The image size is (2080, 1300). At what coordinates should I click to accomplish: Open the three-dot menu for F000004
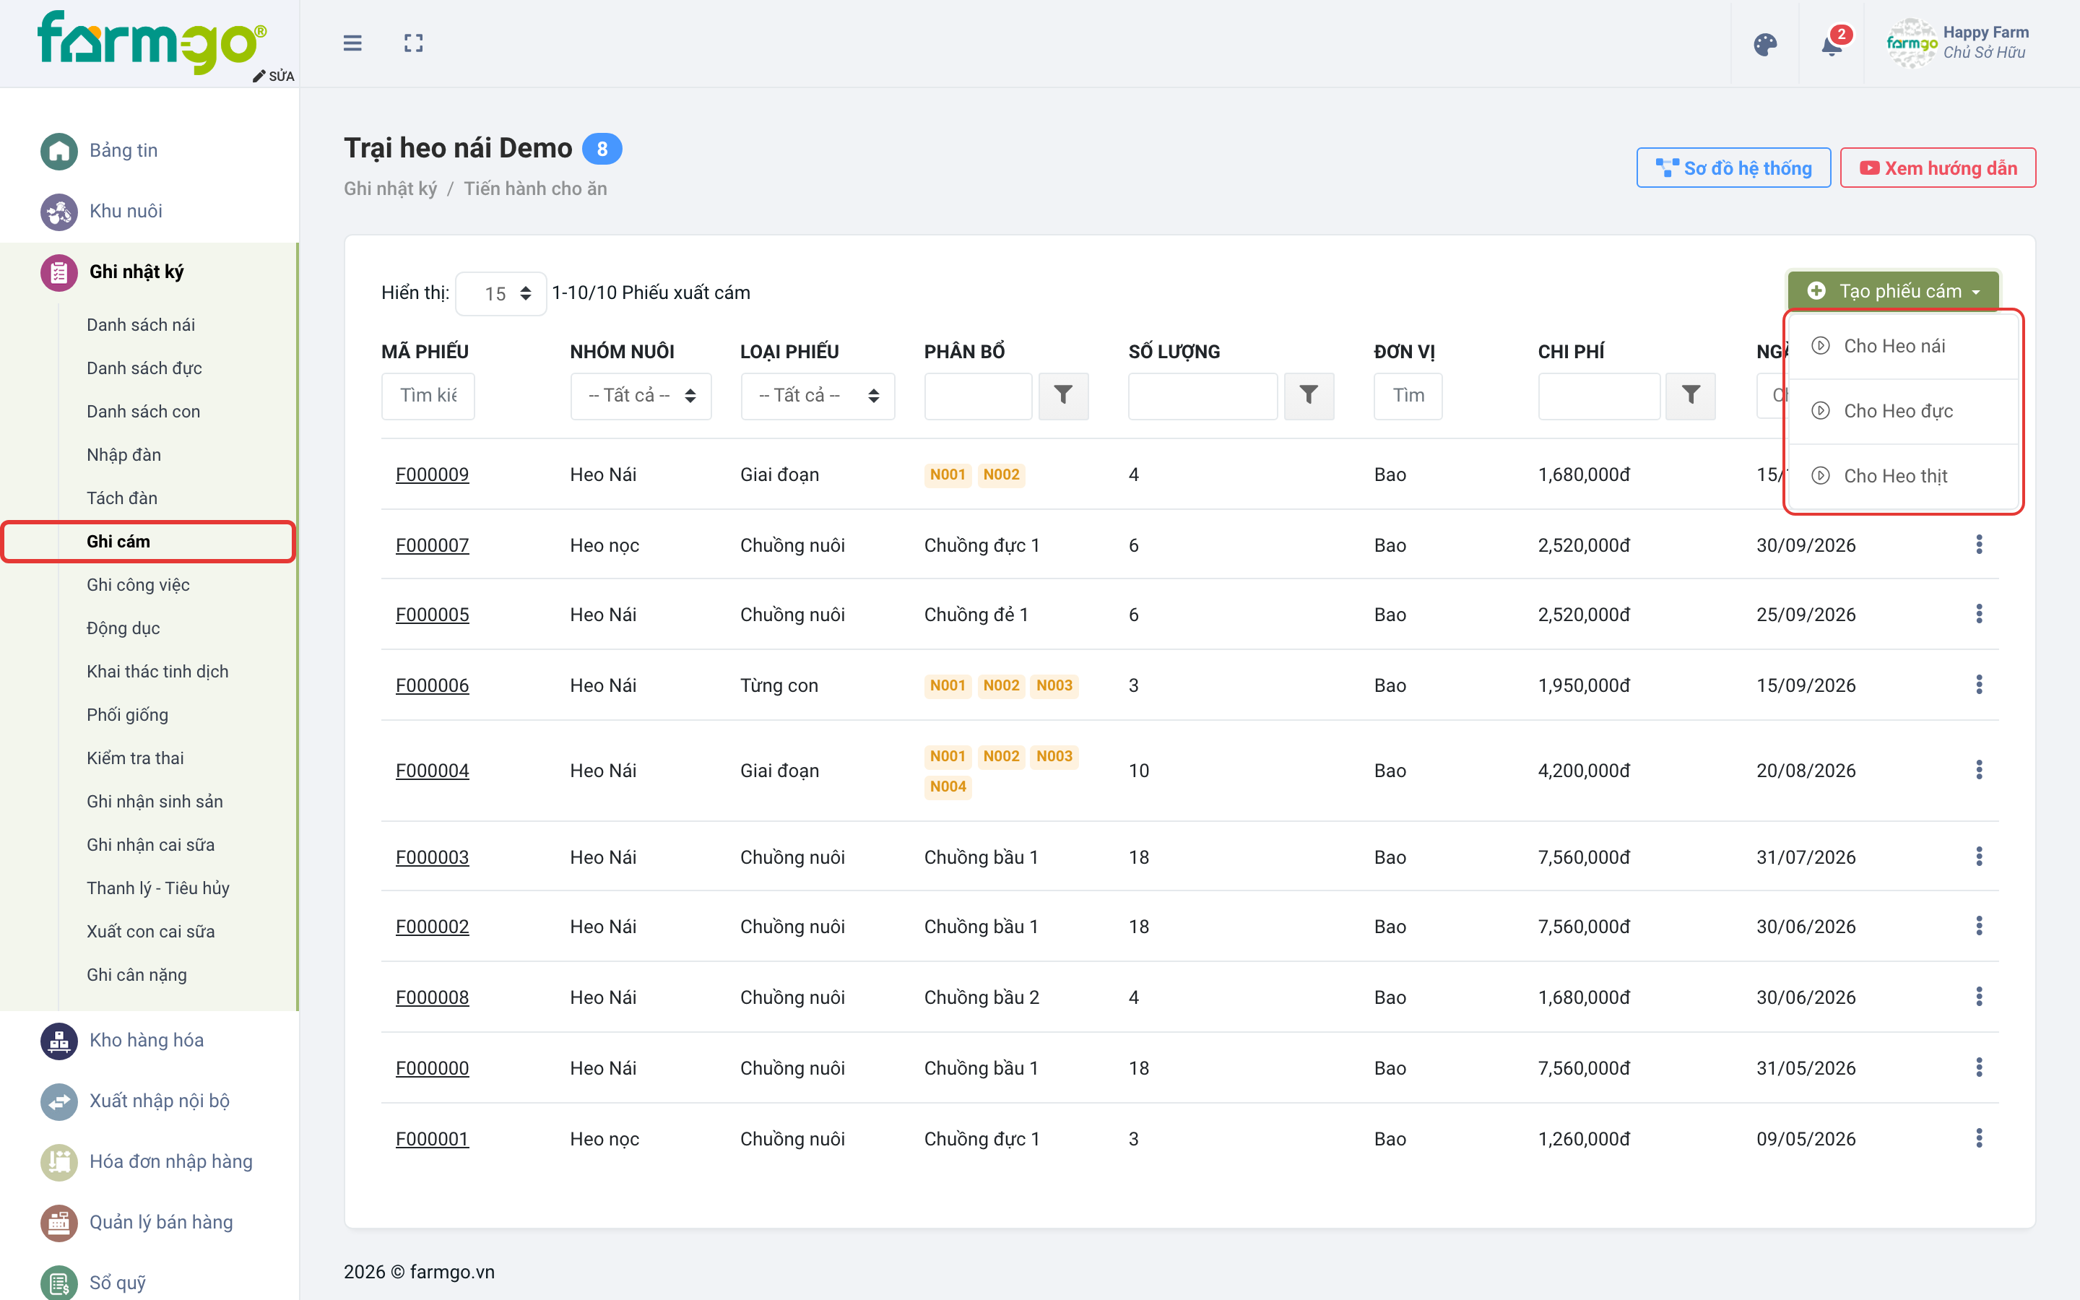coord(1979,769)
